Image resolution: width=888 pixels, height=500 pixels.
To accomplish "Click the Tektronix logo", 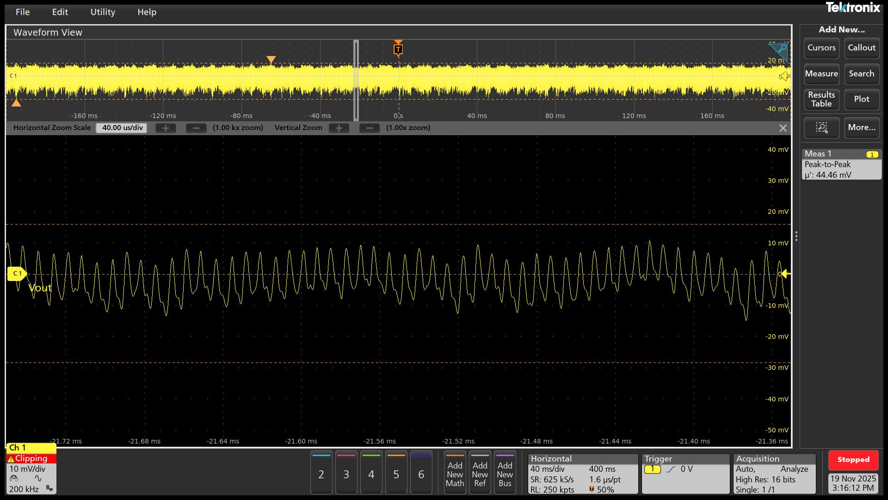I will coord(853,7).
